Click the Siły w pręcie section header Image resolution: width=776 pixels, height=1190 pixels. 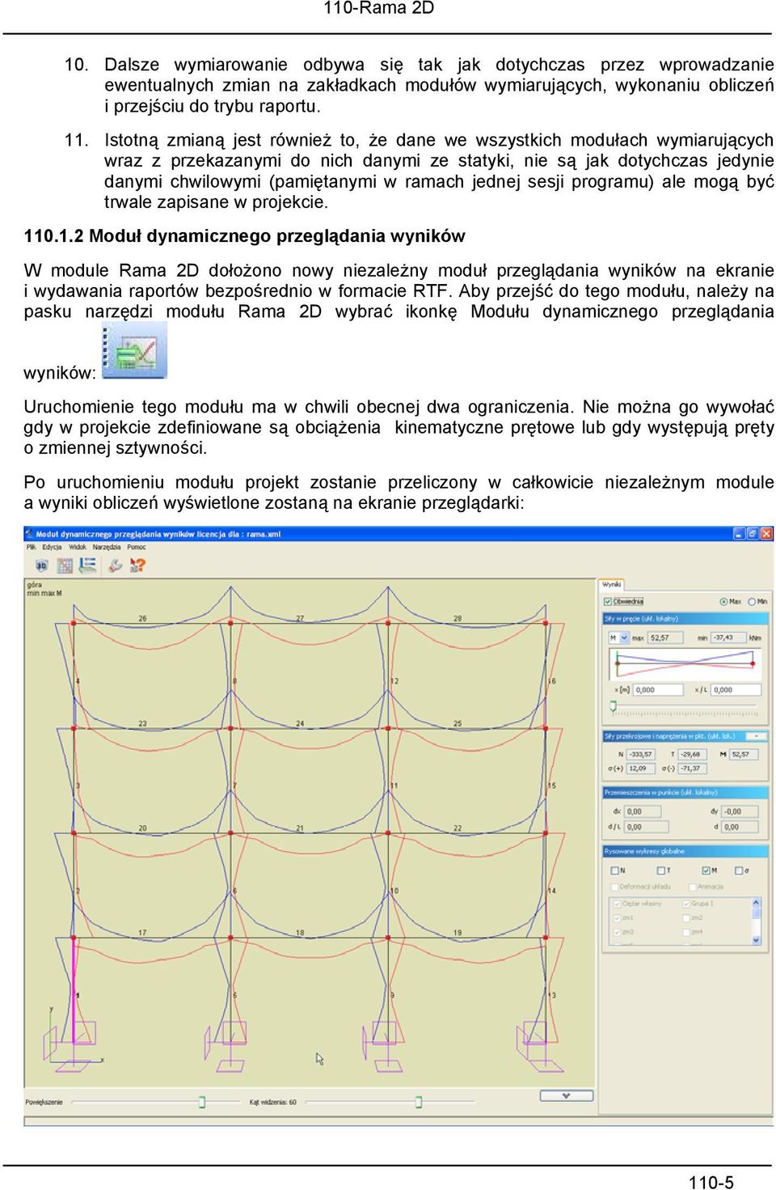685,619
